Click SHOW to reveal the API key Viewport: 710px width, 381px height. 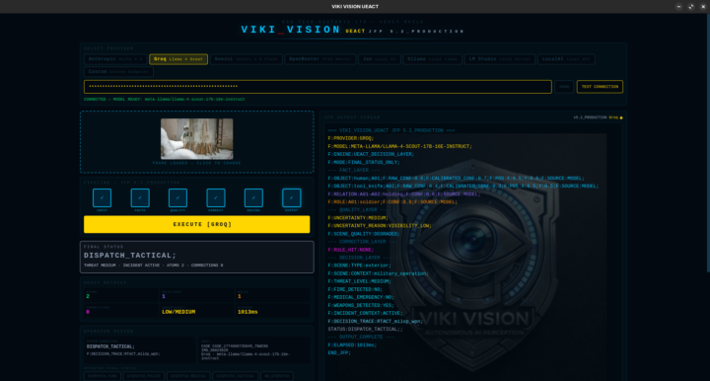[x=564, y=87]
